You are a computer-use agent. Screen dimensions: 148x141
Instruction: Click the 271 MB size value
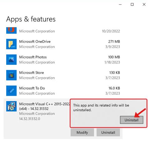tap(114, 41)
